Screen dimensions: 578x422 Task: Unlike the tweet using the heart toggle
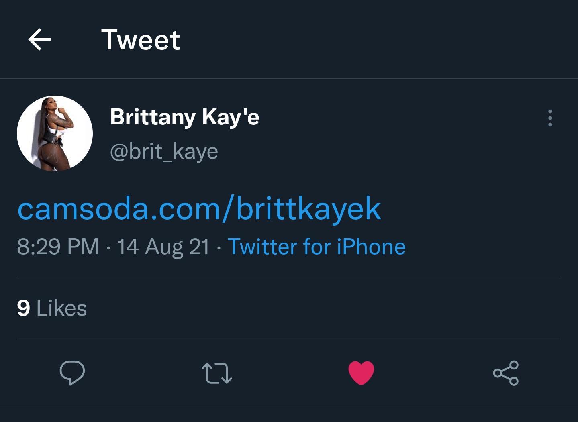point(361,373)
